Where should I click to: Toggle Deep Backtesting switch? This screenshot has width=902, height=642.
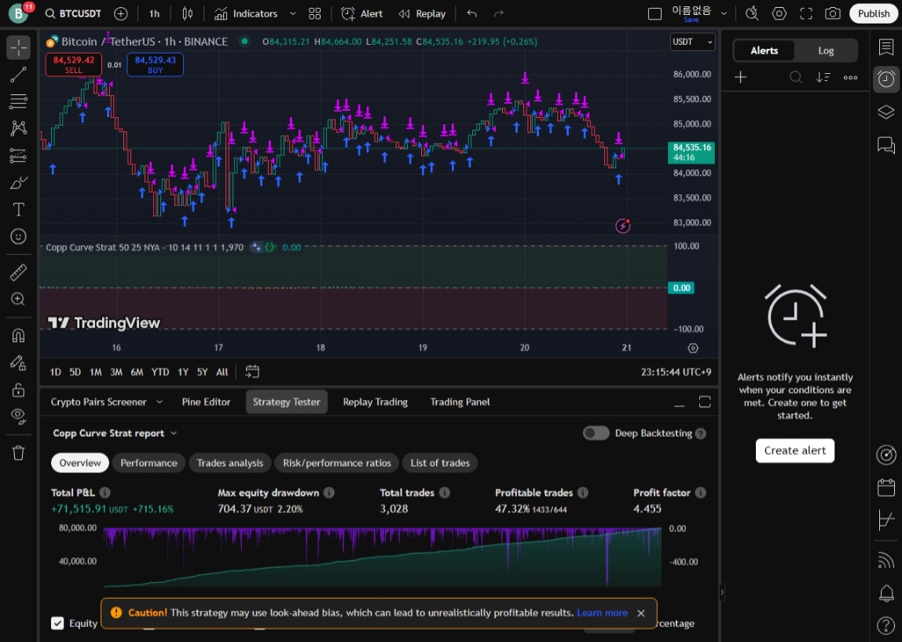click(596, 433)
